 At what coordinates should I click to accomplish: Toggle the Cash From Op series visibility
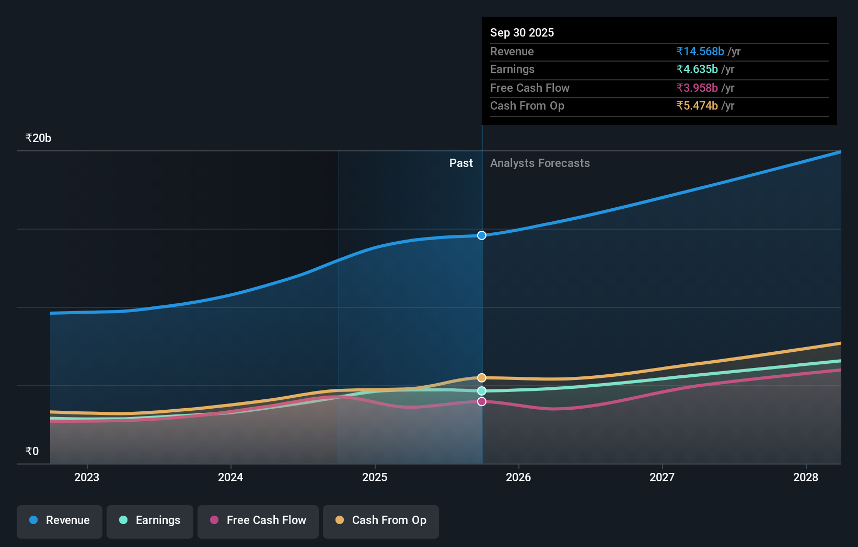(x=380, y=520)
